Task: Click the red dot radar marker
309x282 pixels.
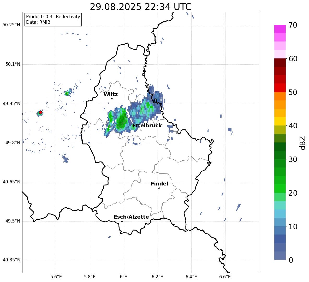Action: (x=40, y=112)
